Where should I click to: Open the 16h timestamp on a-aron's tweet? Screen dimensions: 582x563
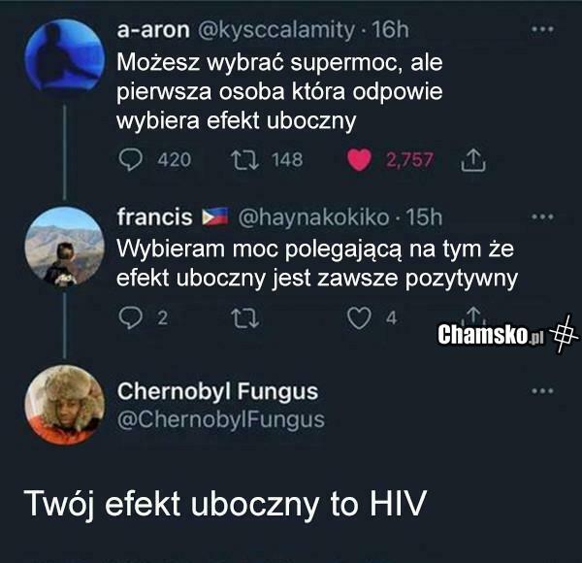click(x=391, y=30)
